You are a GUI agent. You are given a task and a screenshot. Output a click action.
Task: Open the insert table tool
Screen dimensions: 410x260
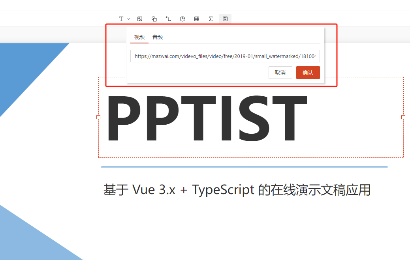(197, 19)
